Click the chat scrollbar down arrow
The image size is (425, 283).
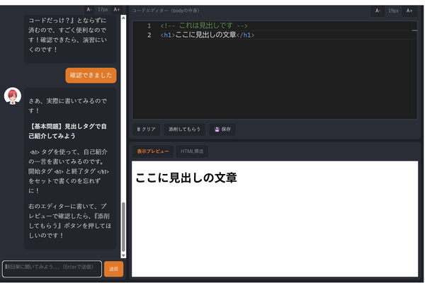tap(123, 255)
